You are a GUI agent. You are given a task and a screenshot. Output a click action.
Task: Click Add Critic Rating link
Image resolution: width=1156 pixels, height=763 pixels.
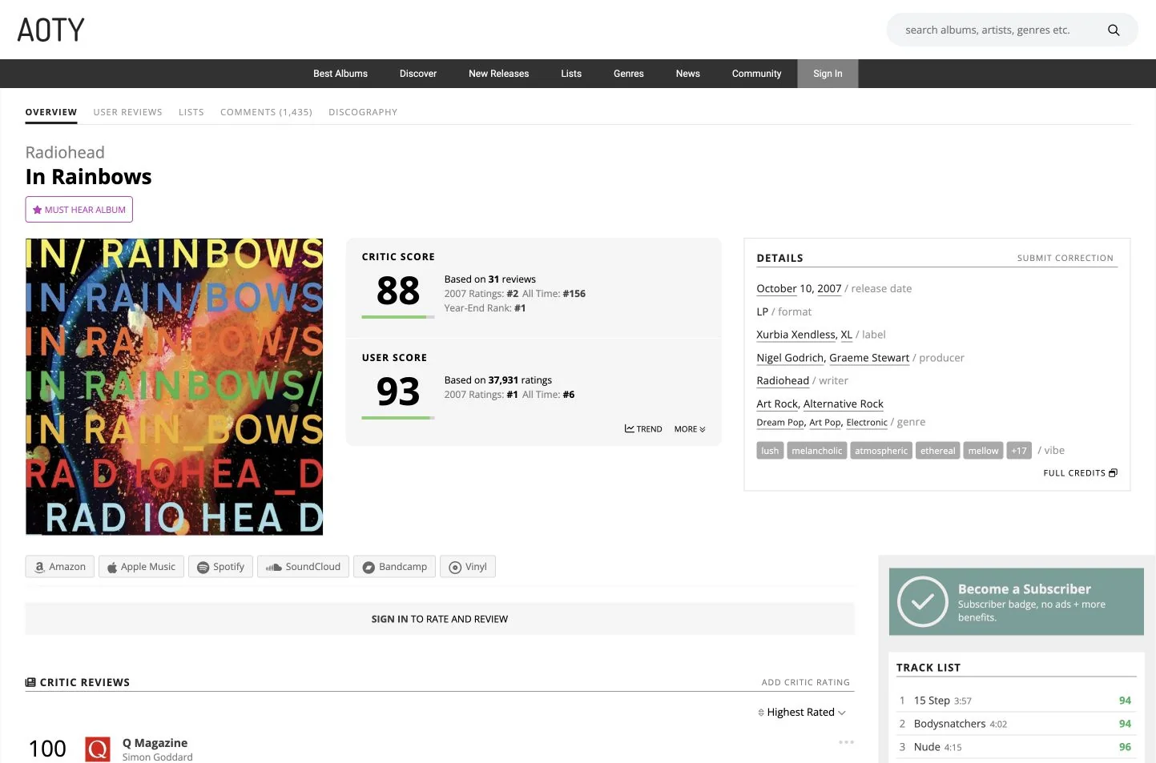click(806, 682)
